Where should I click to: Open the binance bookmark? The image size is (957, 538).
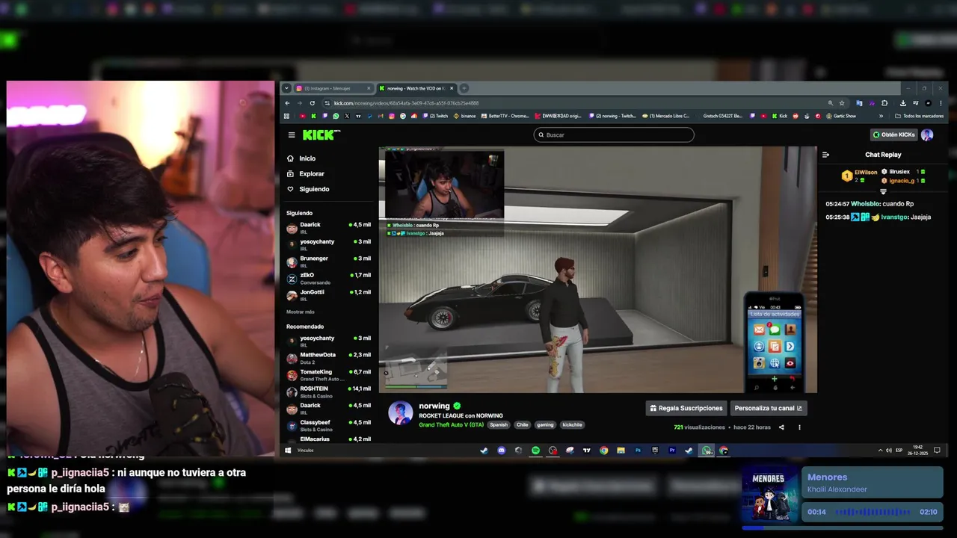464,116
